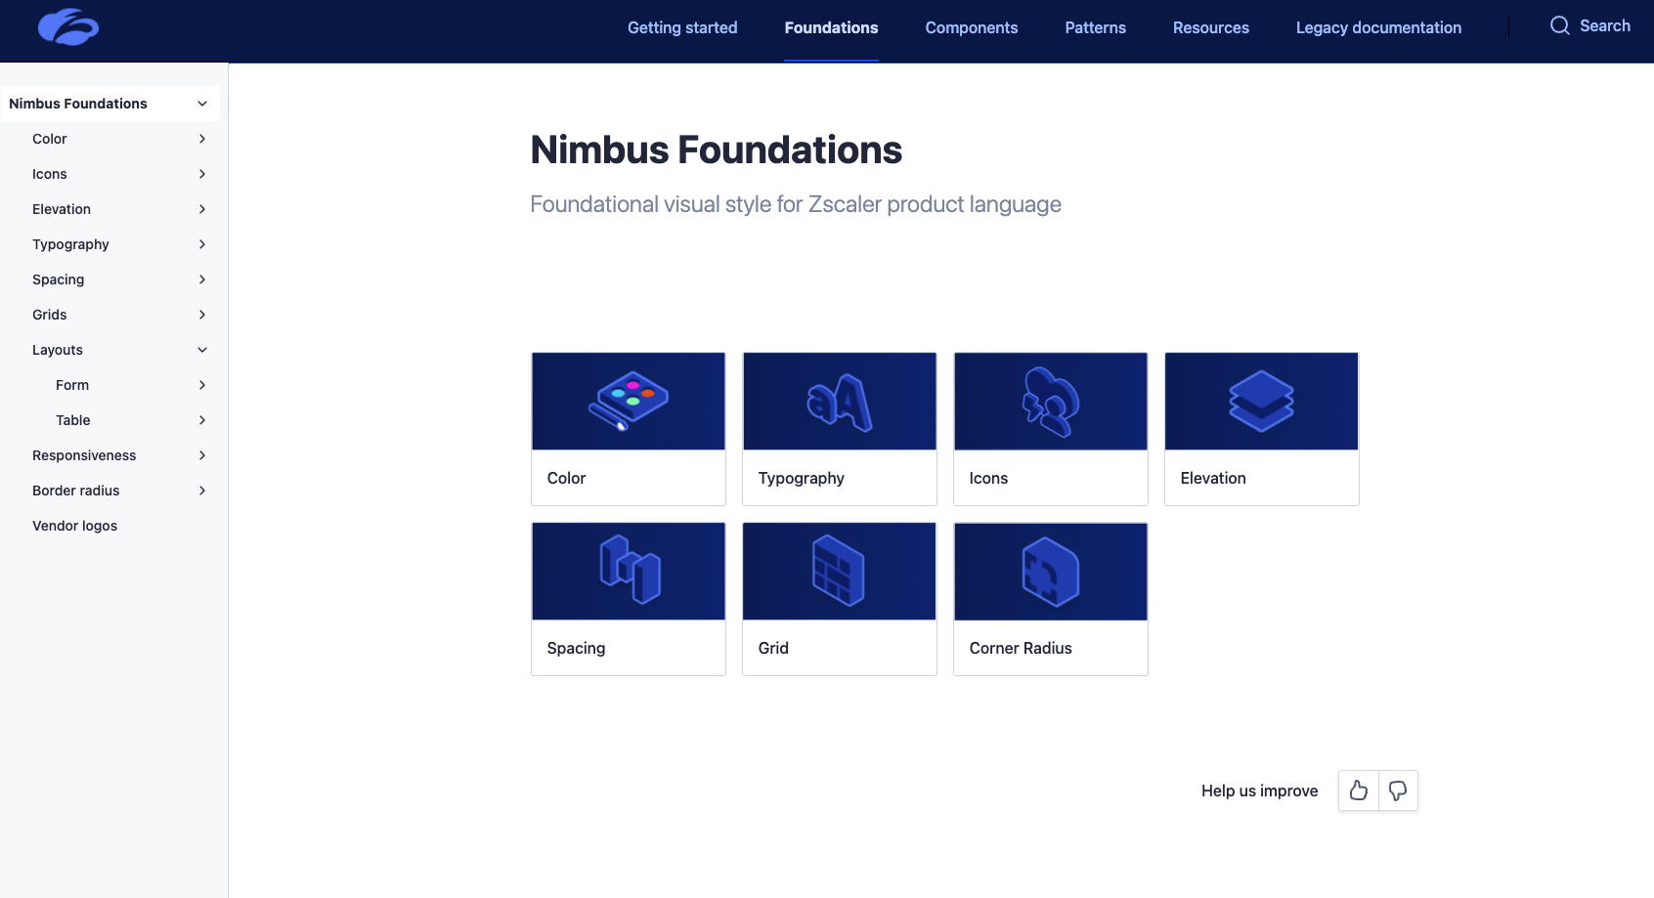The width and height of the screenshot is (1654, 898).
Task: Expand the Color sidebar chevron
Action: click(x=202, y=139)
